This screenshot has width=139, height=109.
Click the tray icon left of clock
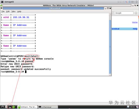128,107
